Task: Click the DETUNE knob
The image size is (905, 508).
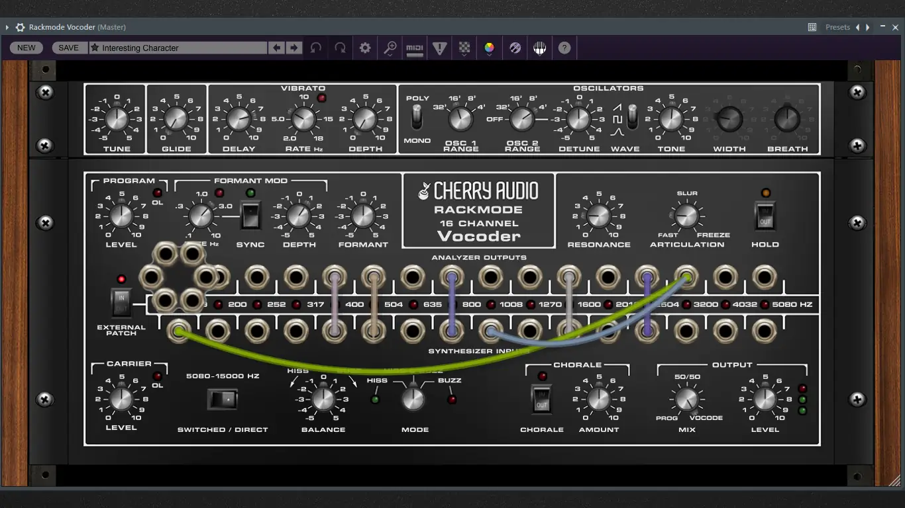Action: click(x=578, y=119)
